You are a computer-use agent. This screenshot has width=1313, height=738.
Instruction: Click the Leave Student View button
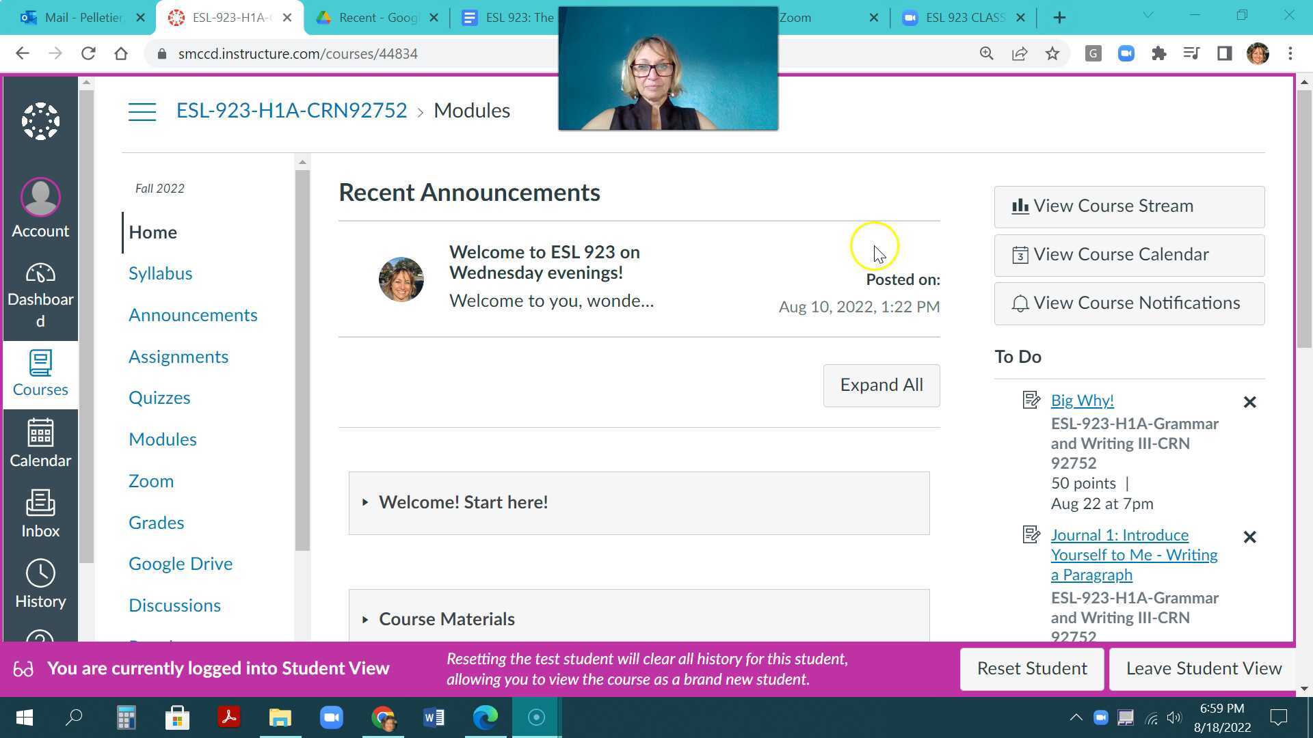1203,668
